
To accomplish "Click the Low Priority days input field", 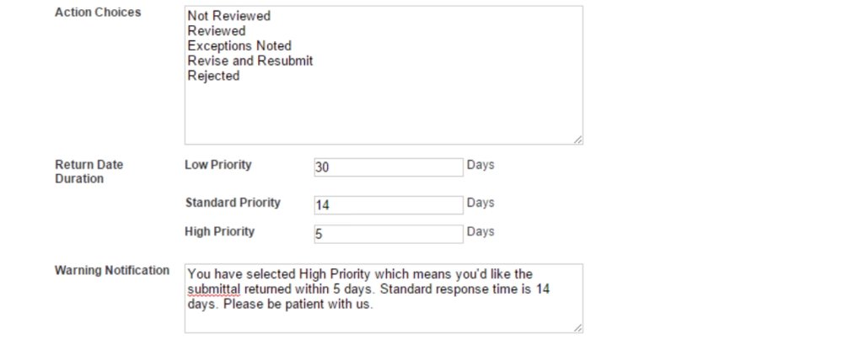I will pos(388,167).
